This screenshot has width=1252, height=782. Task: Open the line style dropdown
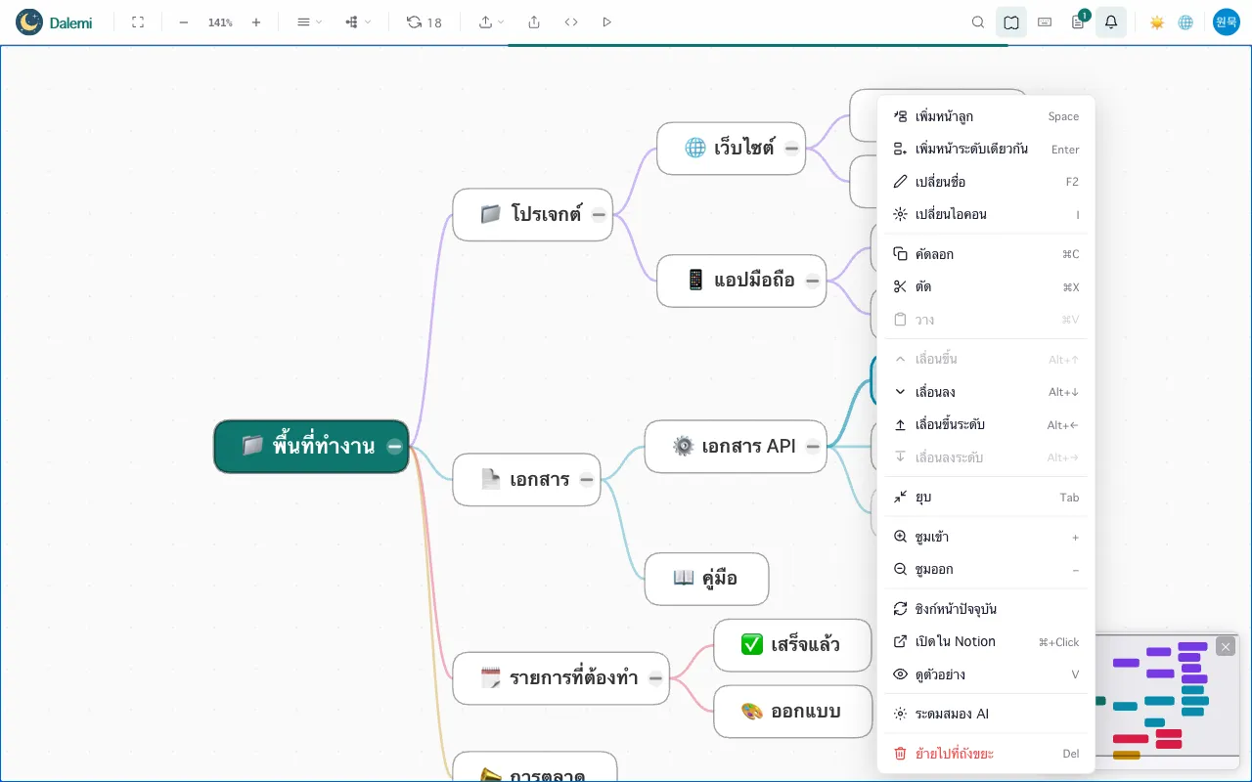tap(309, 22)
